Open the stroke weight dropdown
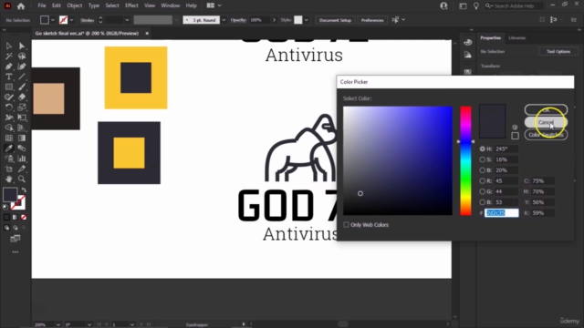 coord(127,20)
